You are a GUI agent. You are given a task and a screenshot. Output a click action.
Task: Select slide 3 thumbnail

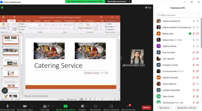pos(11,62)
